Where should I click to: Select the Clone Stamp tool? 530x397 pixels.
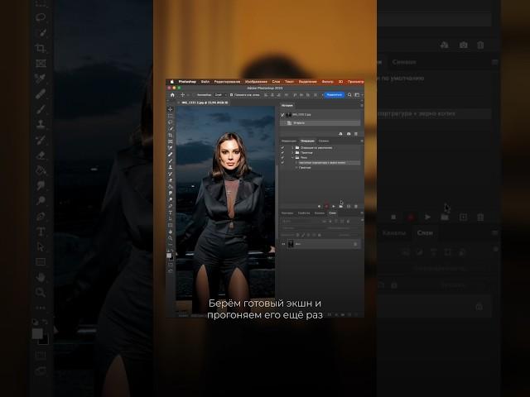[170, 167]
